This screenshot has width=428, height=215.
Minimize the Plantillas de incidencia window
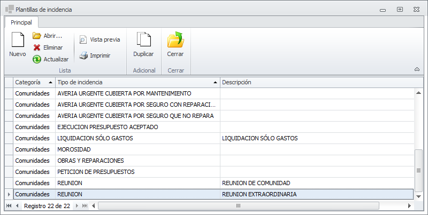383,10
